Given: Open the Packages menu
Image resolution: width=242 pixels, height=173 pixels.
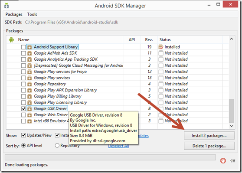Looking at the screenshot, I should click(x=14, y=14).
